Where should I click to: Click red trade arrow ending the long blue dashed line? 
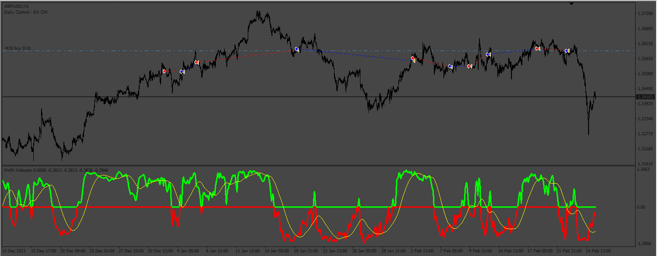pos(412,58)
